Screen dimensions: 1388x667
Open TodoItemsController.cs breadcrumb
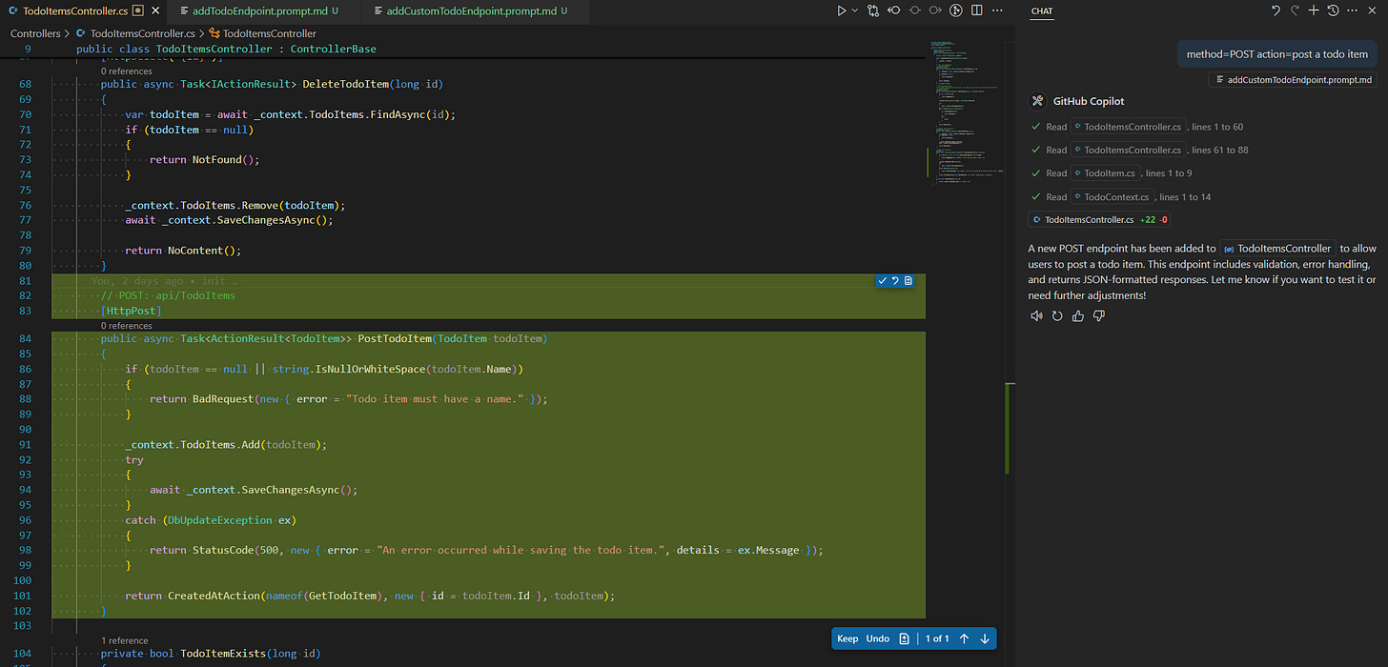tap(135, 33)
